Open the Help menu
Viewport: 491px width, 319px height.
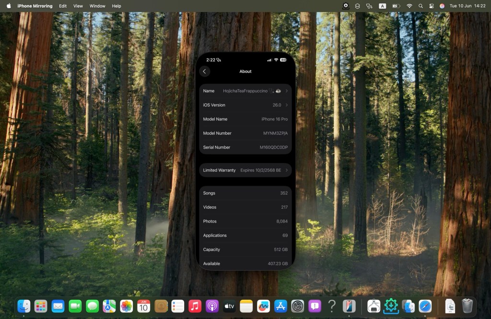117,6
